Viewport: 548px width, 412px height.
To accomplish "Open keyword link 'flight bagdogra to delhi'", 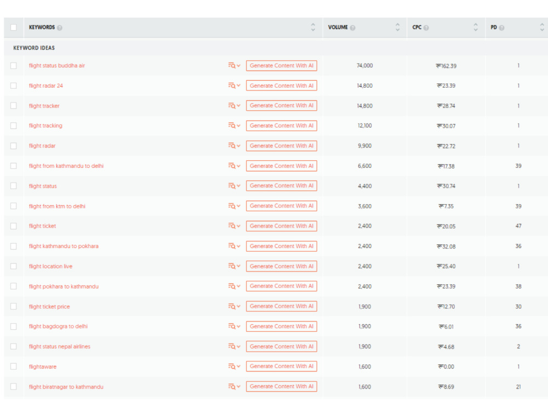I will pos(58,326).
